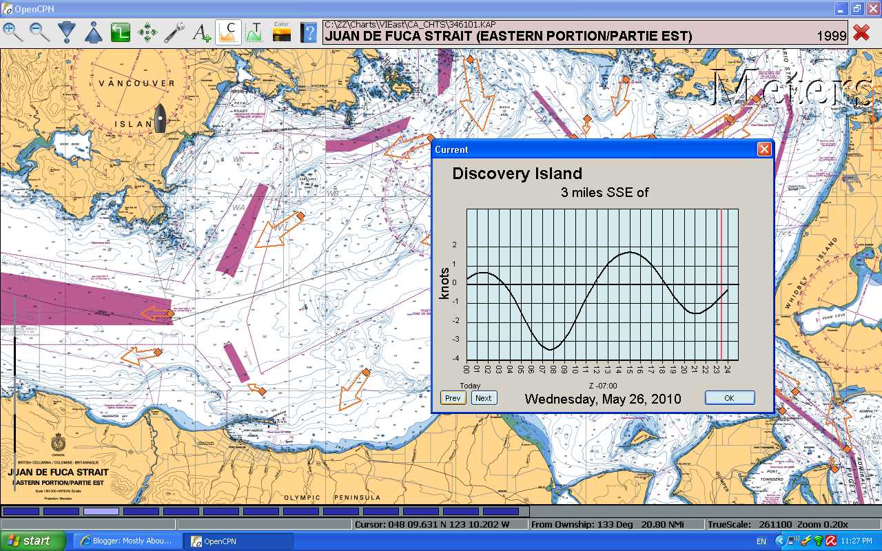Screen dimensions: 882x551
Task: Click the Zoom Out magnifier tool
Action: coord(39,32)
